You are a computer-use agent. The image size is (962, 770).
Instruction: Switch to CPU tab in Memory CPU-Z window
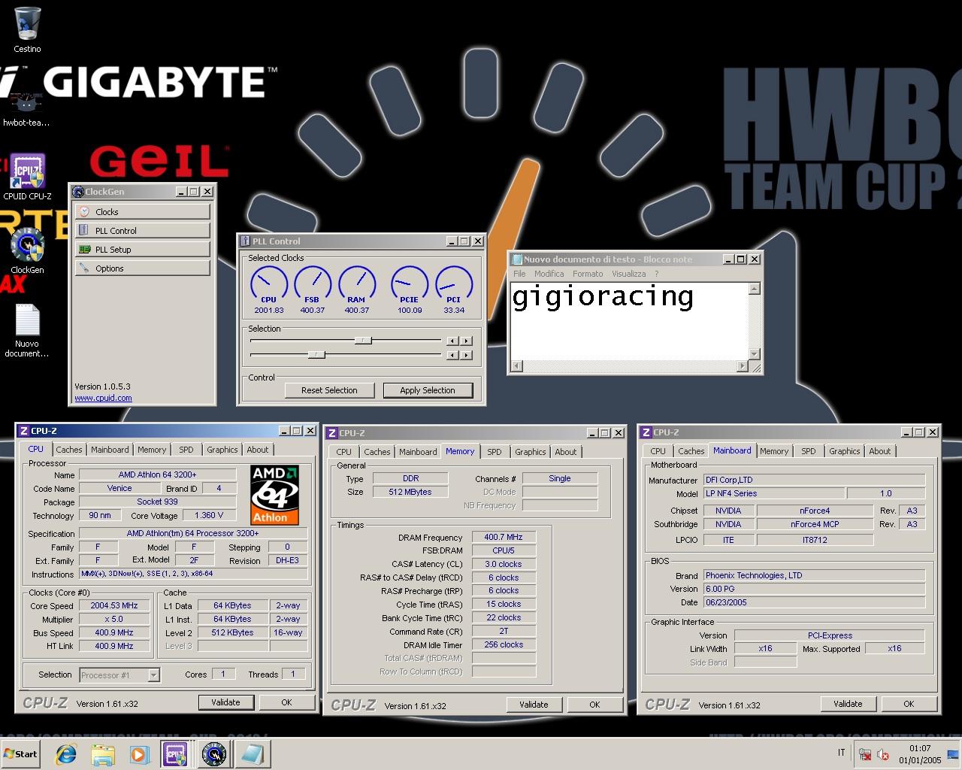coord(343,452)
